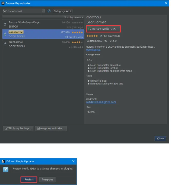Click the GsonFormat heading in details pane
The image size is (171, 187).
tap(96, 22)
